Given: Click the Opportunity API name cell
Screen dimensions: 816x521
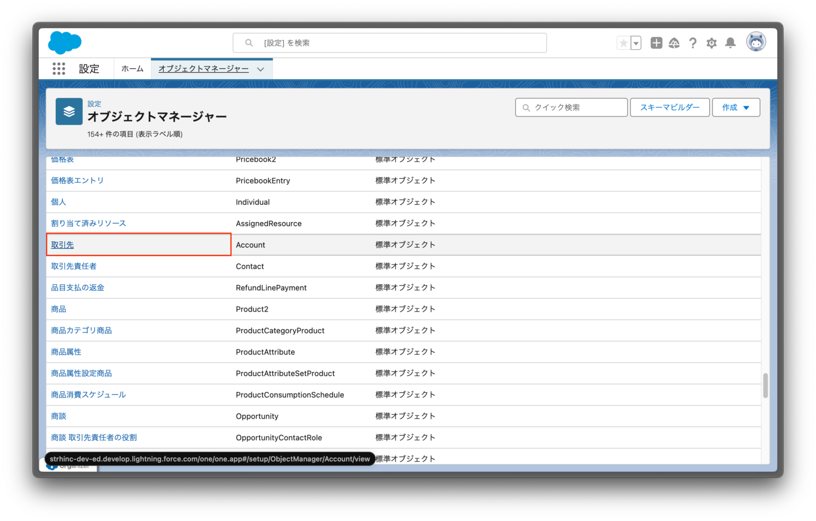Looking at the screenshot, I should click(257, 416).
